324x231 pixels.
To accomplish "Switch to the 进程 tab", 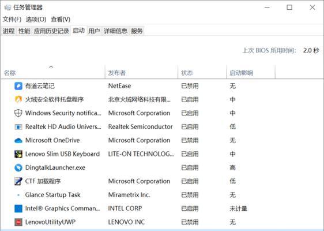I will click(x=9, y=31).
